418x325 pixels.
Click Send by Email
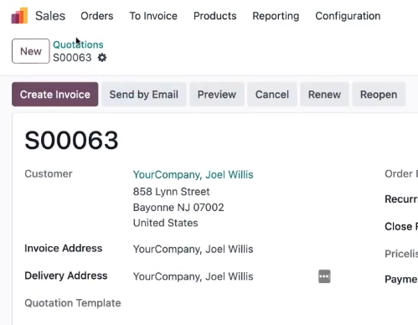(144, 95)
